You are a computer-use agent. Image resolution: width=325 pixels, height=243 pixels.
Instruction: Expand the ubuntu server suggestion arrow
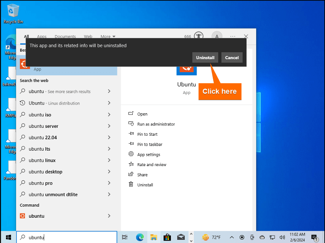[x=109, y=126]
